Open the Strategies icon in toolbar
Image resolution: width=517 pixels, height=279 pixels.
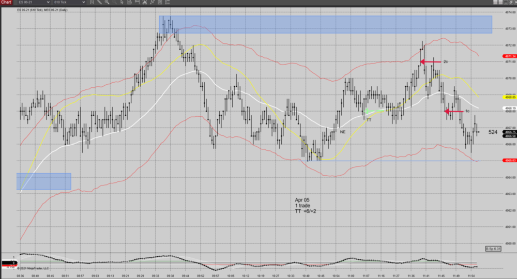(160, 2)
